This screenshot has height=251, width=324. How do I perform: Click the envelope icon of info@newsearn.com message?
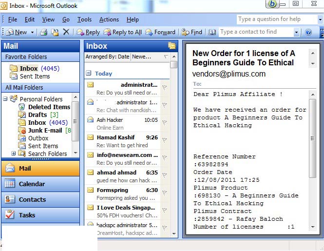coord(90,155)
